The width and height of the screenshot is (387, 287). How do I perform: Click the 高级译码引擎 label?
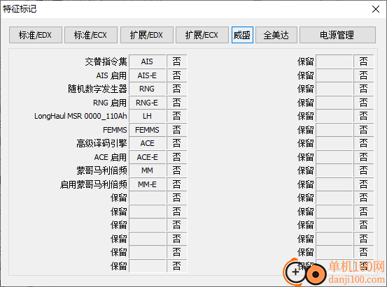coord(102,143)
